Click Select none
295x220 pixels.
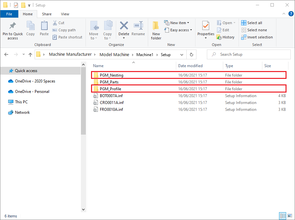coord(254,30)
